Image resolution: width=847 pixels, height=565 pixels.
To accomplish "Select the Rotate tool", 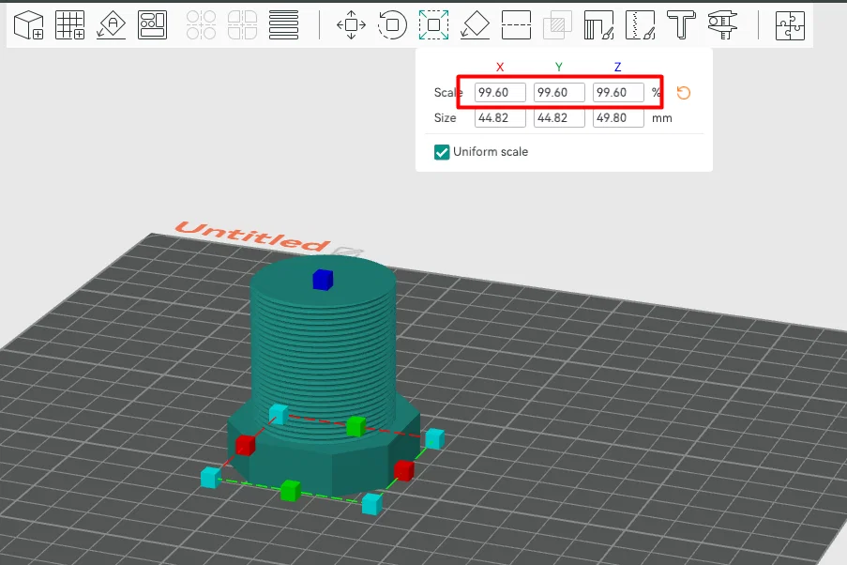I will click(x=392, y=24).
